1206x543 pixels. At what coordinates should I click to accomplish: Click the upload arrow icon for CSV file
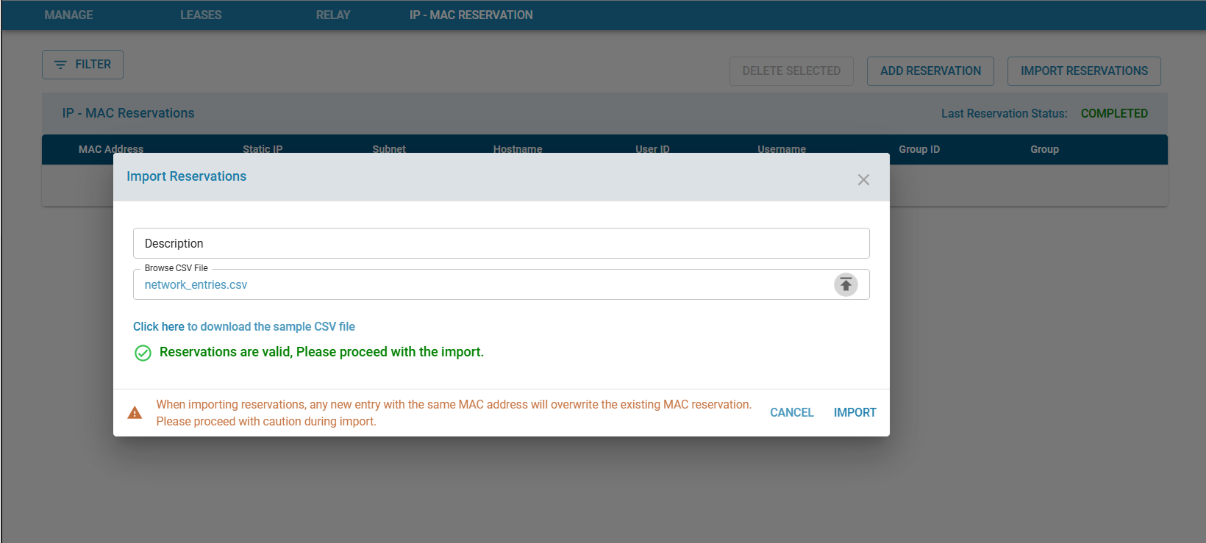pos(846,284)
